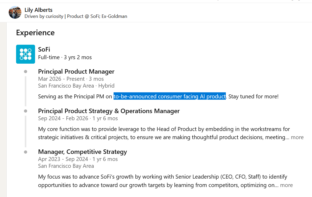Click the Apr 2023 - Sep 2024 date line
The width and height of the screenshot is (312, 197).
coord(78,159)
